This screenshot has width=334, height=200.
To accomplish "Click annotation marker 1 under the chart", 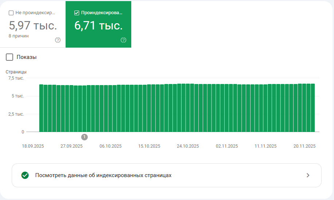I will tap(84, 137).
